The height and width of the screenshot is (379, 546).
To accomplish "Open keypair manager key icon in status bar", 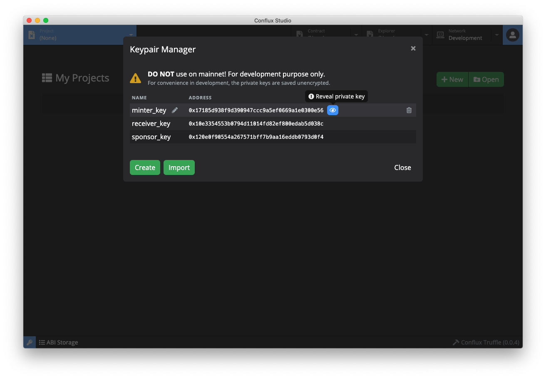I will click(x=30, y=342).
